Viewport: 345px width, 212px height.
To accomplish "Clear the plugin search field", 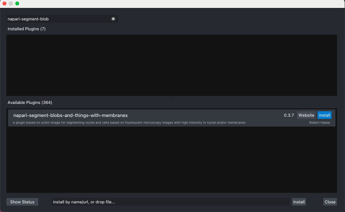I will (x=113, y=19).
